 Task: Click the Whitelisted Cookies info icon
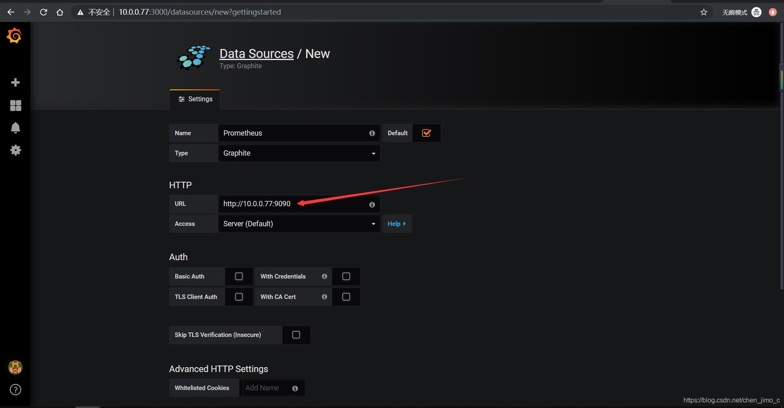(295, 388)
